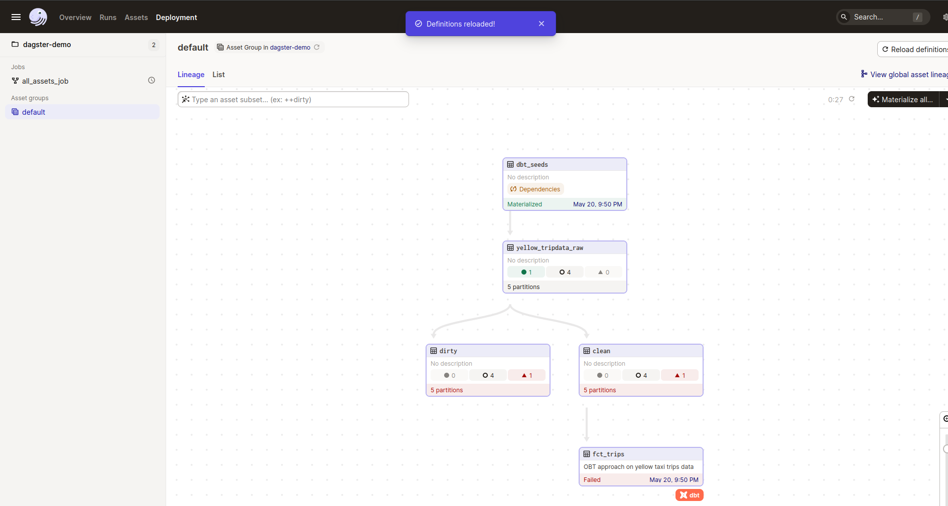Screen dimensions: 948x506
Task: Open View global asset lineage link
Action: [904, 74]
